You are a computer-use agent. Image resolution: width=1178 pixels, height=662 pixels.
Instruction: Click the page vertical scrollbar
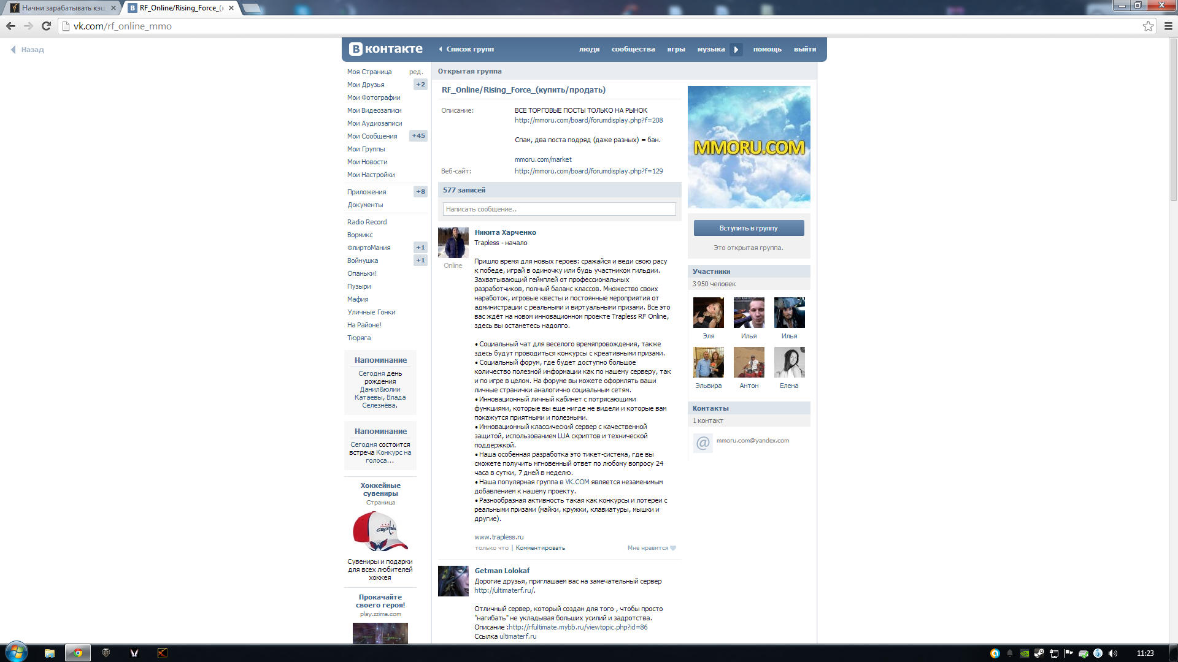click(x=1173, y=120)
